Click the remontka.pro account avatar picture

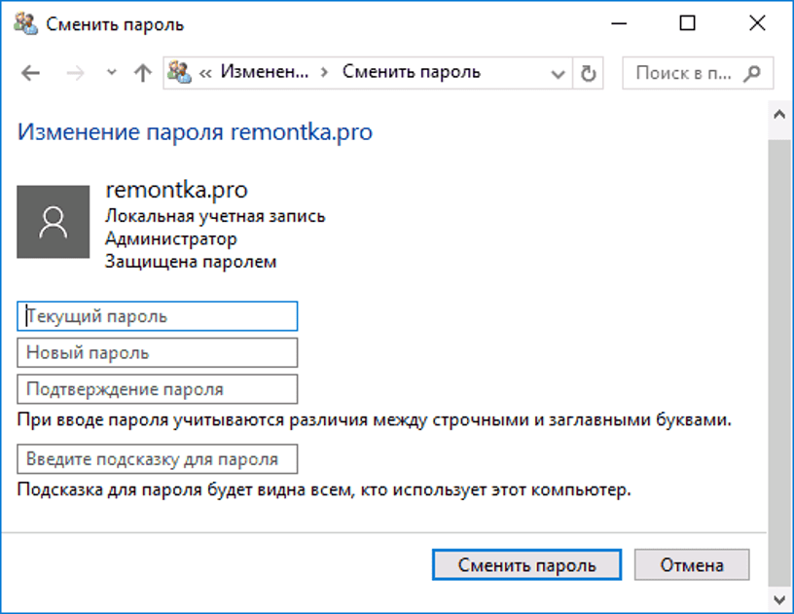tap(54, 222)
